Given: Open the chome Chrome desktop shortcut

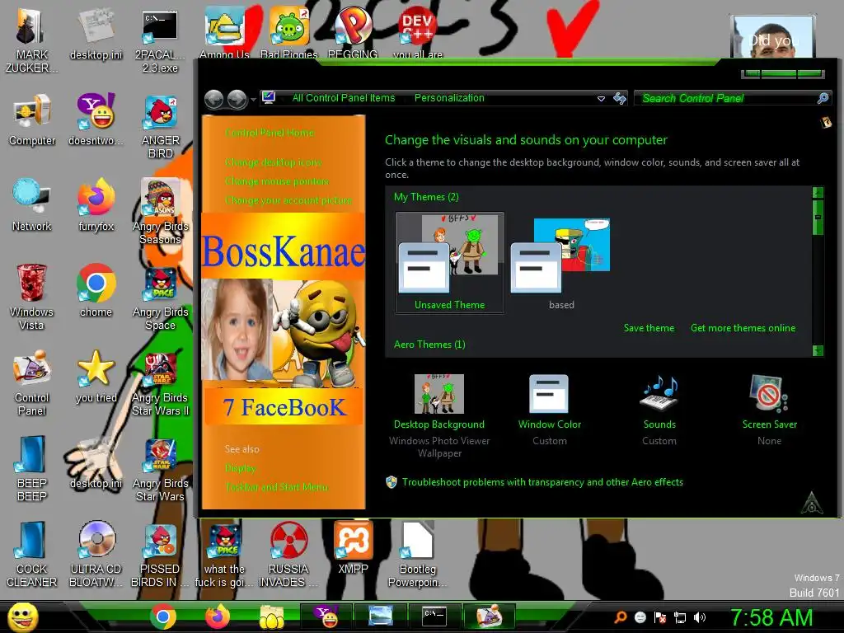Looking at the screenshot, I should coord(96,291).
